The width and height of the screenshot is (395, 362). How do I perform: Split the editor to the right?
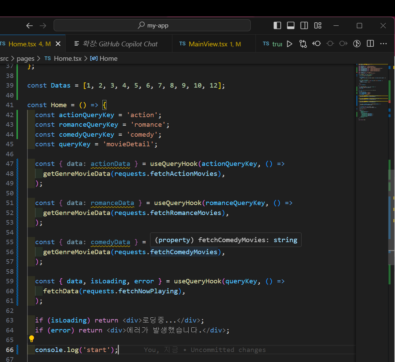370,44
